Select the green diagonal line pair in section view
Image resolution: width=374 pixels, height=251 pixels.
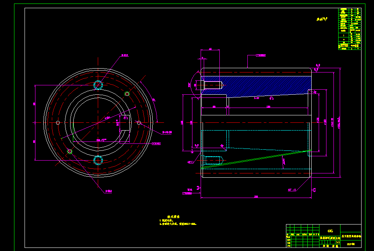pos(256,159)
